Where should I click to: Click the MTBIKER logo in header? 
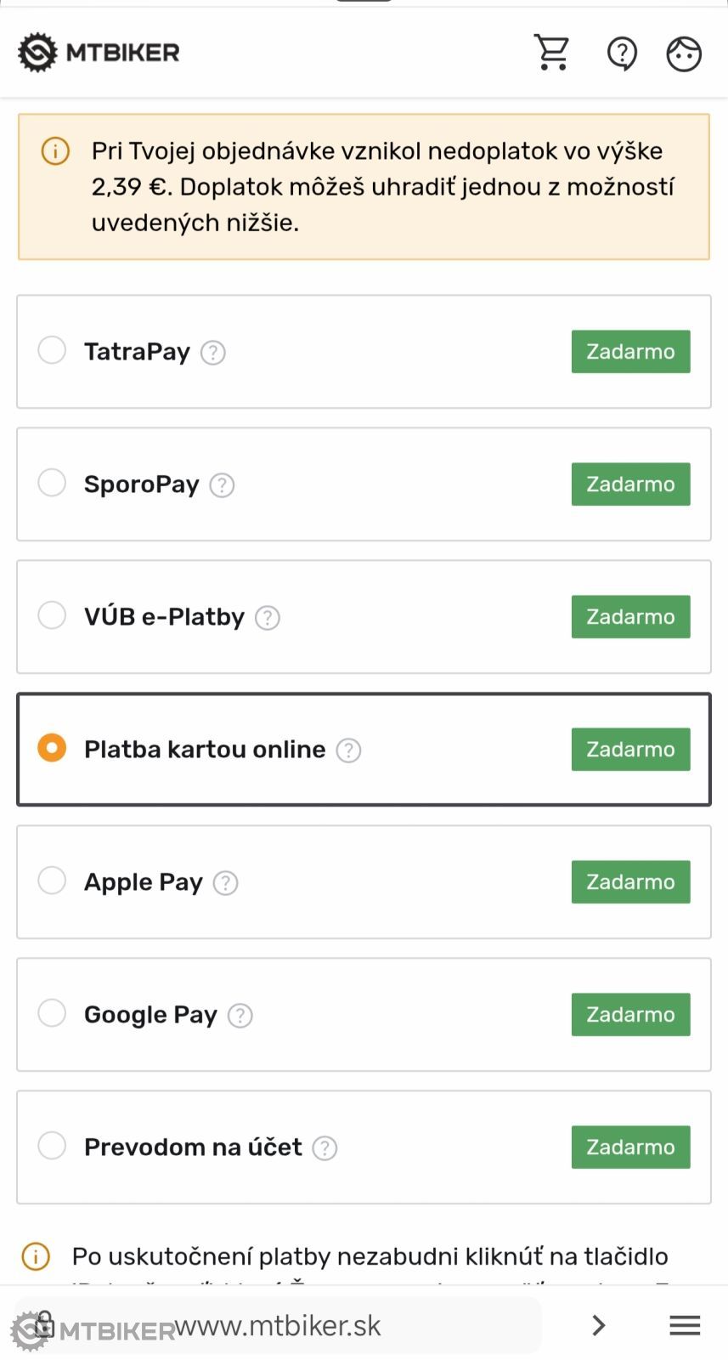[x=99, y=53]
